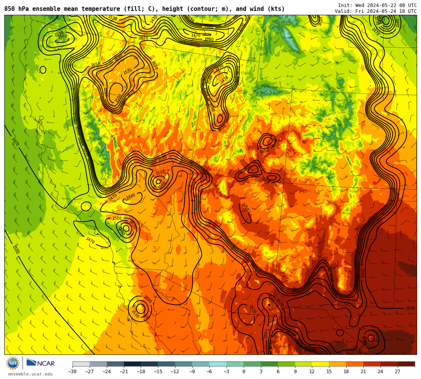The height and width of the screenshot is (379, 421).
Task: Click the Valid Fri 2024-05-24 18 UTC text
Action: [x=376, y=11]
